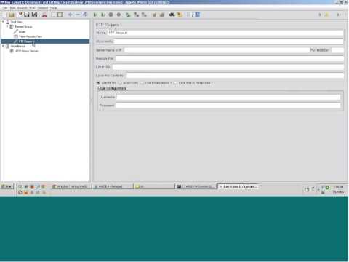Click the Paste clipboard icon
Image resolution: width=349 pixels, height=262 pixels.
click(60, 15)
